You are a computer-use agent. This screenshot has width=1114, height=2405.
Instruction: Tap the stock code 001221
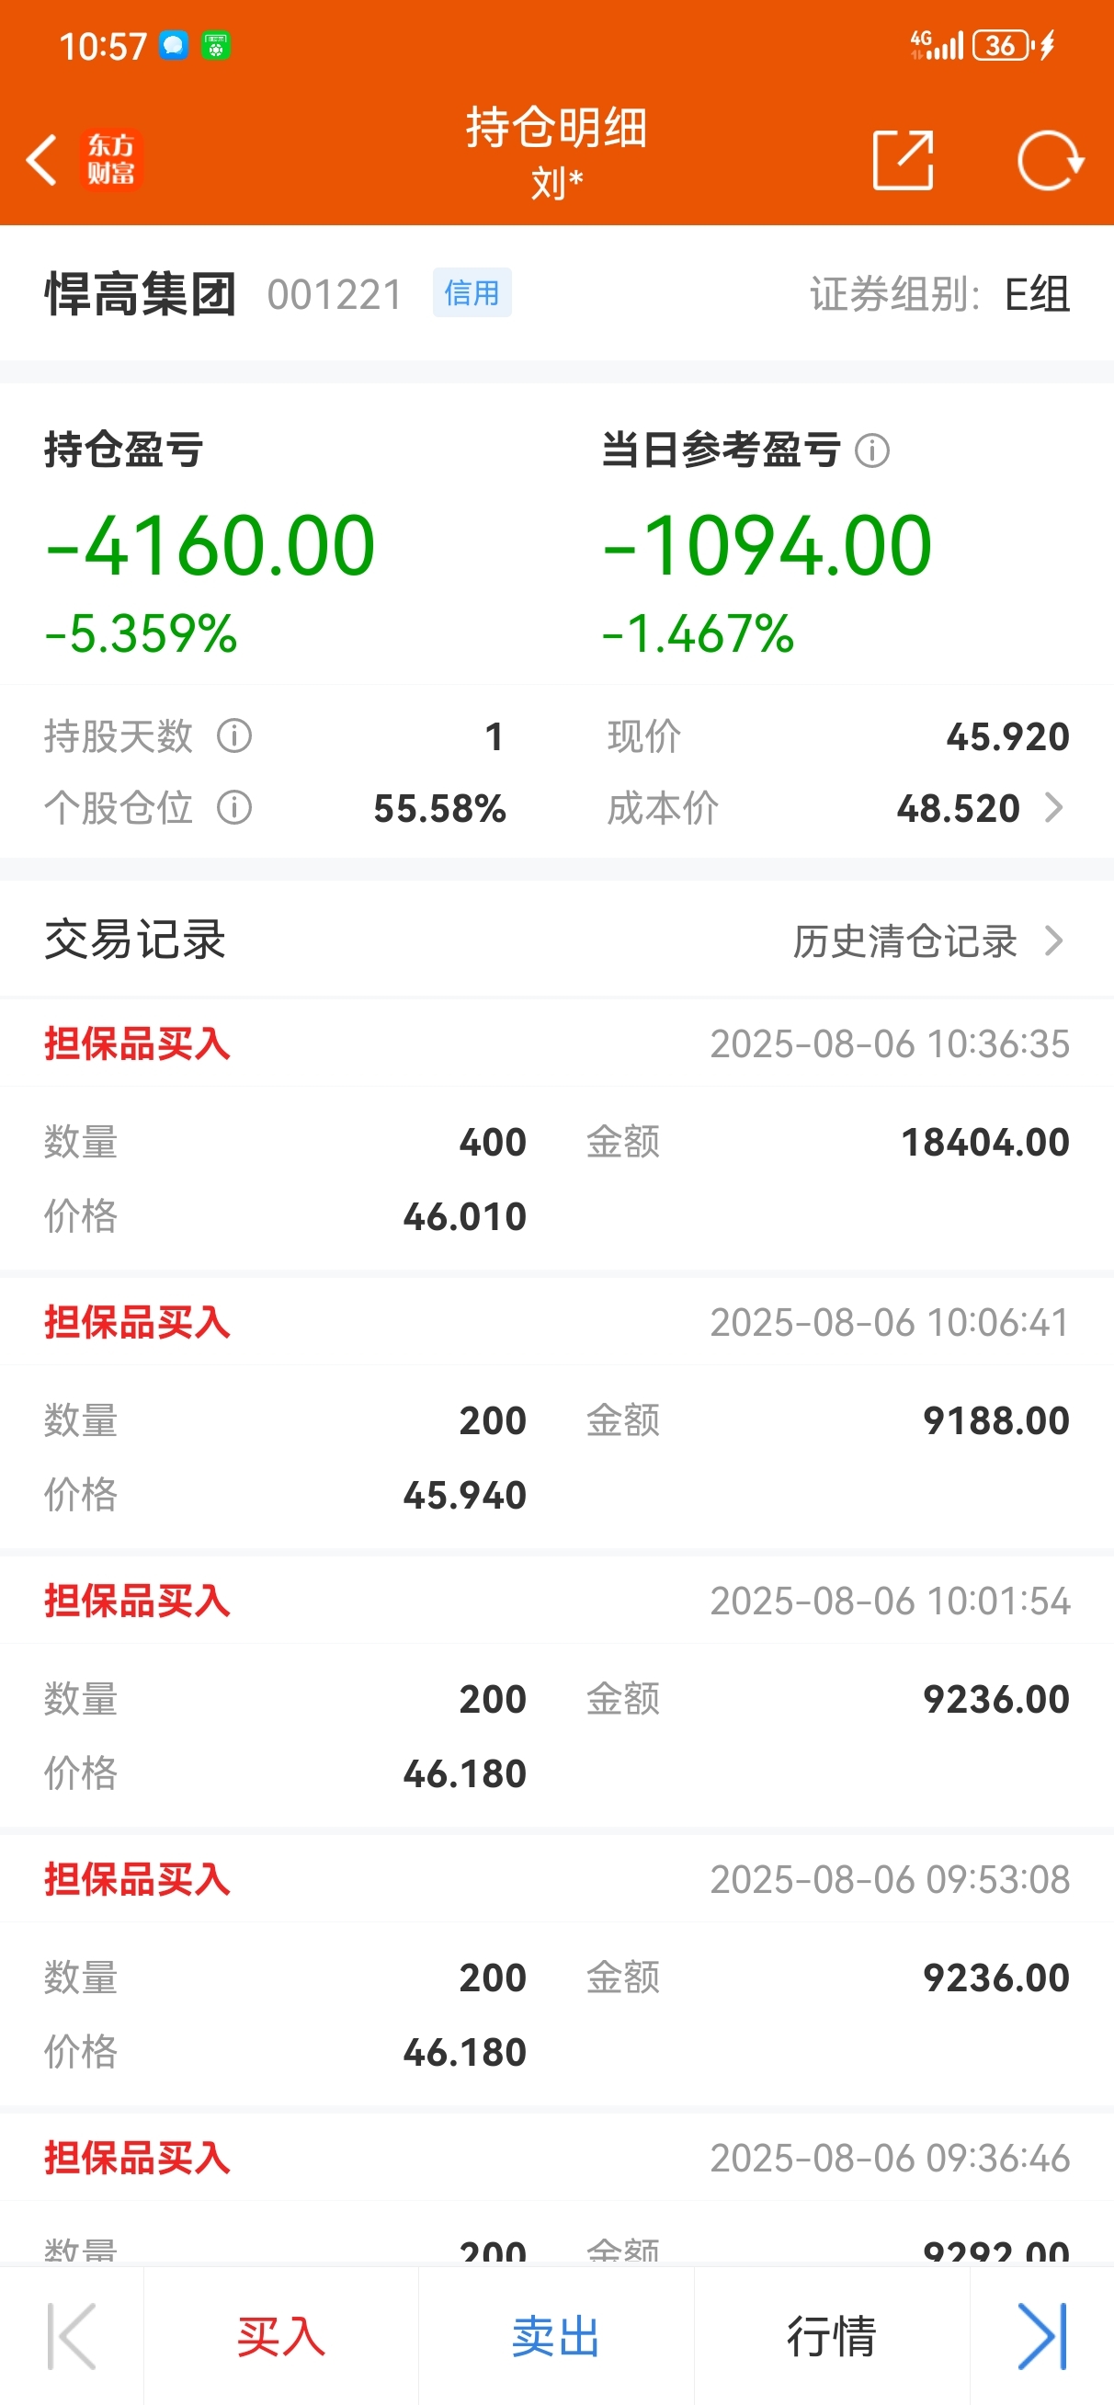(x=335, y=295)
